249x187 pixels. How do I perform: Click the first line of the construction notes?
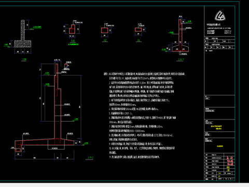[144, 74]
